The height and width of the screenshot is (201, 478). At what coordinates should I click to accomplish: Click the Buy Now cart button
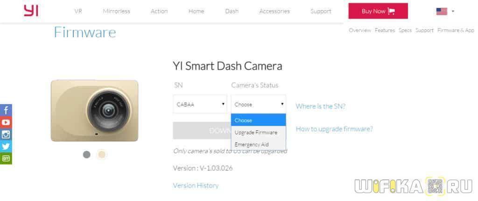(378, 11)
